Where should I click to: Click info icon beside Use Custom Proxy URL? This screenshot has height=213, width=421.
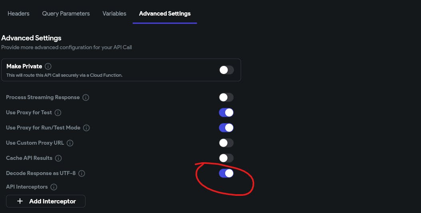coord(70,143)
